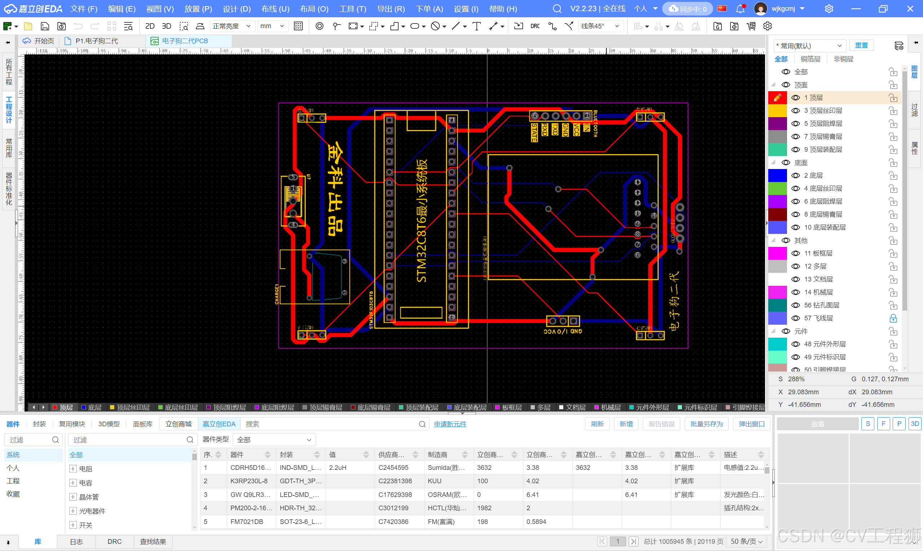Open the 器件类型 全部 dropdown
Image resolution: width=923 pixels, height=551 pixels.
(274, 440)
